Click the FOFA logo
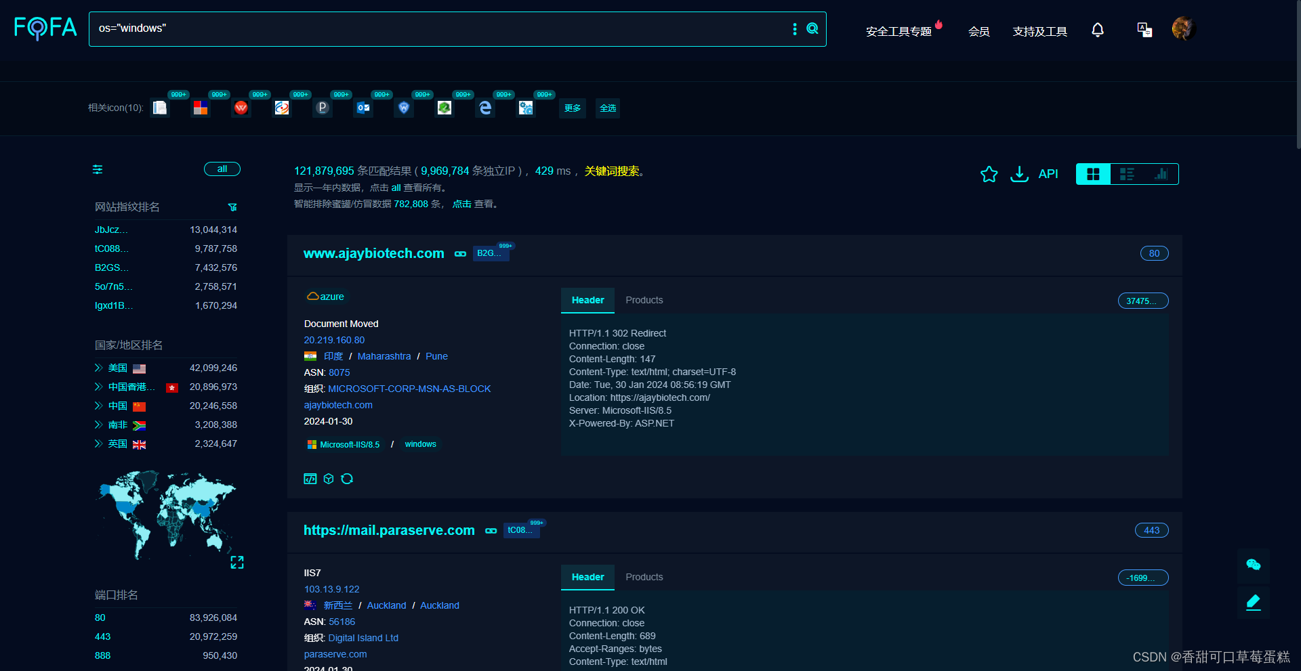 pyautogui.click(x=45, y=28)
